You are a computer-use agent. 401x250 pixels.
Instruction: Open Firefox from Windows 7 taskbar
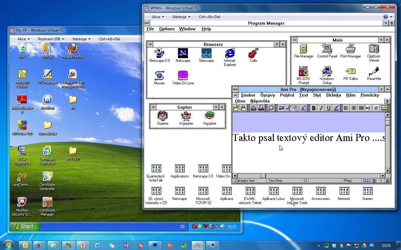coord(39,245)
